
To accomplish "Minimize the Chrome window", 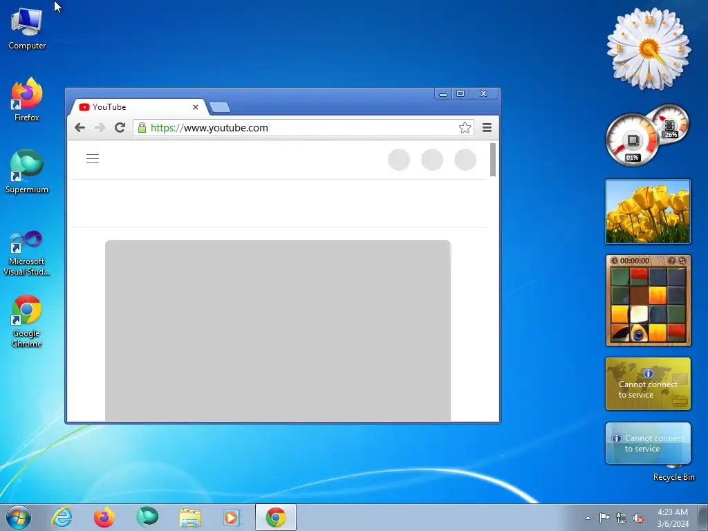I will [x=443, y=93].
